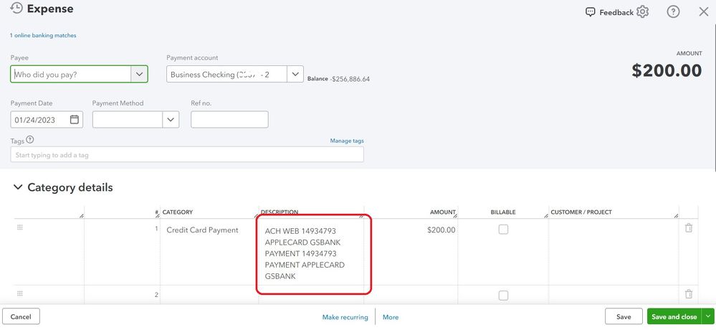Click the Customer / Project cell in row 1

614,252
